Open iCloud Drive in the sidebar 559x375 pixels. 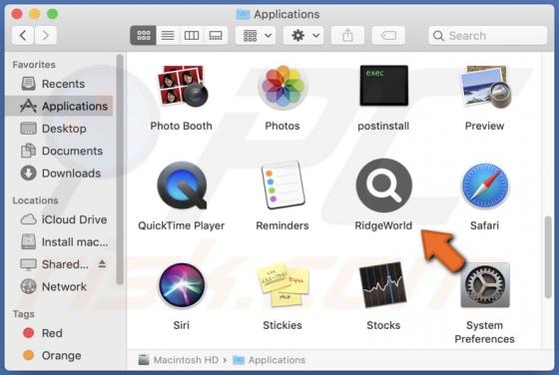[60, 219]
